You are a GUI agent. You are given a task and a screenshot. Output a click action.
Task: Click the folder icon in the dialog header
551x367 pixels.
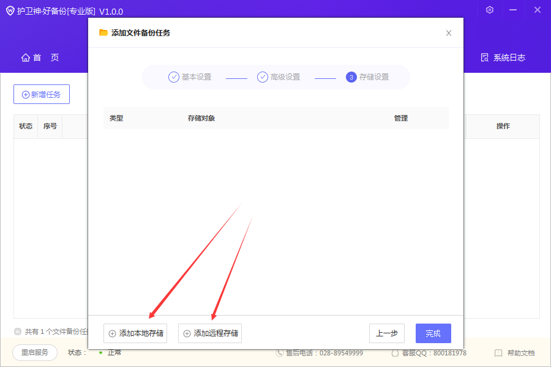(x=103, y=32)
